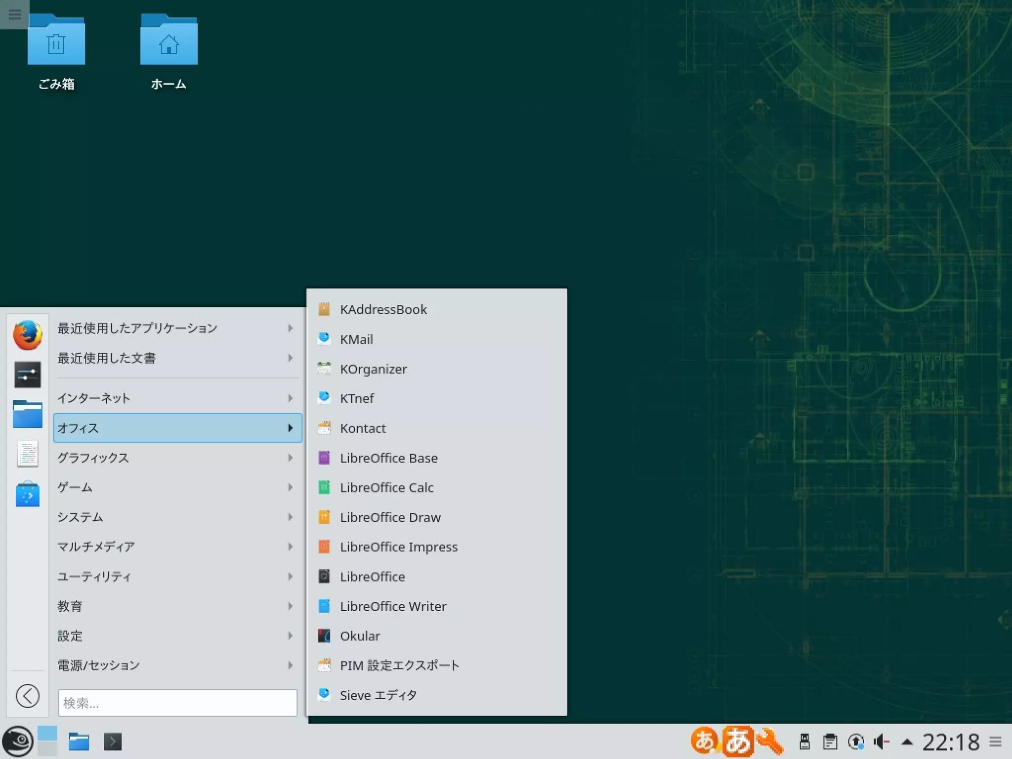Open the terminal launcher in taskbar
1012x759 pixels.
coord(113,741)
